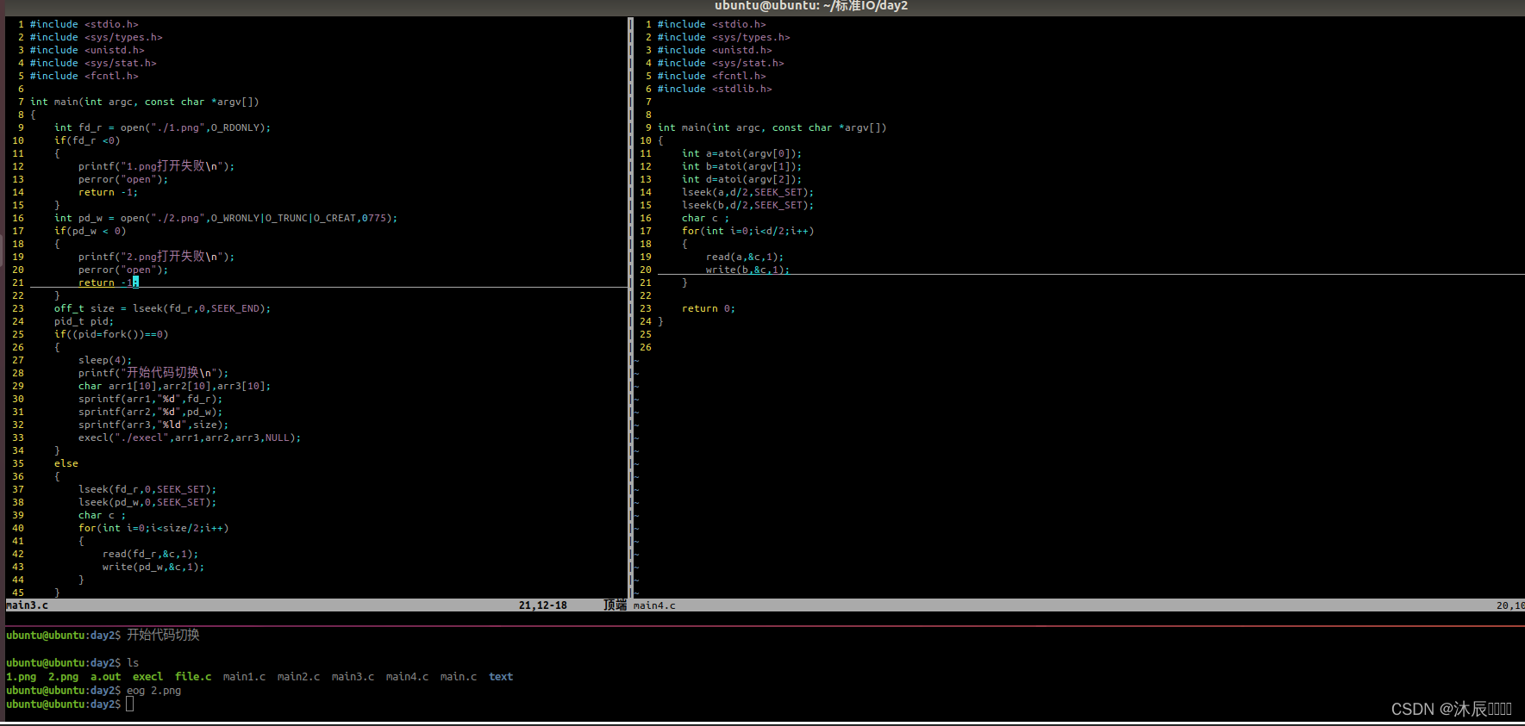Click the 'text' directory in the ls output
Screen dimensions: 1525x726
point(501,677)
